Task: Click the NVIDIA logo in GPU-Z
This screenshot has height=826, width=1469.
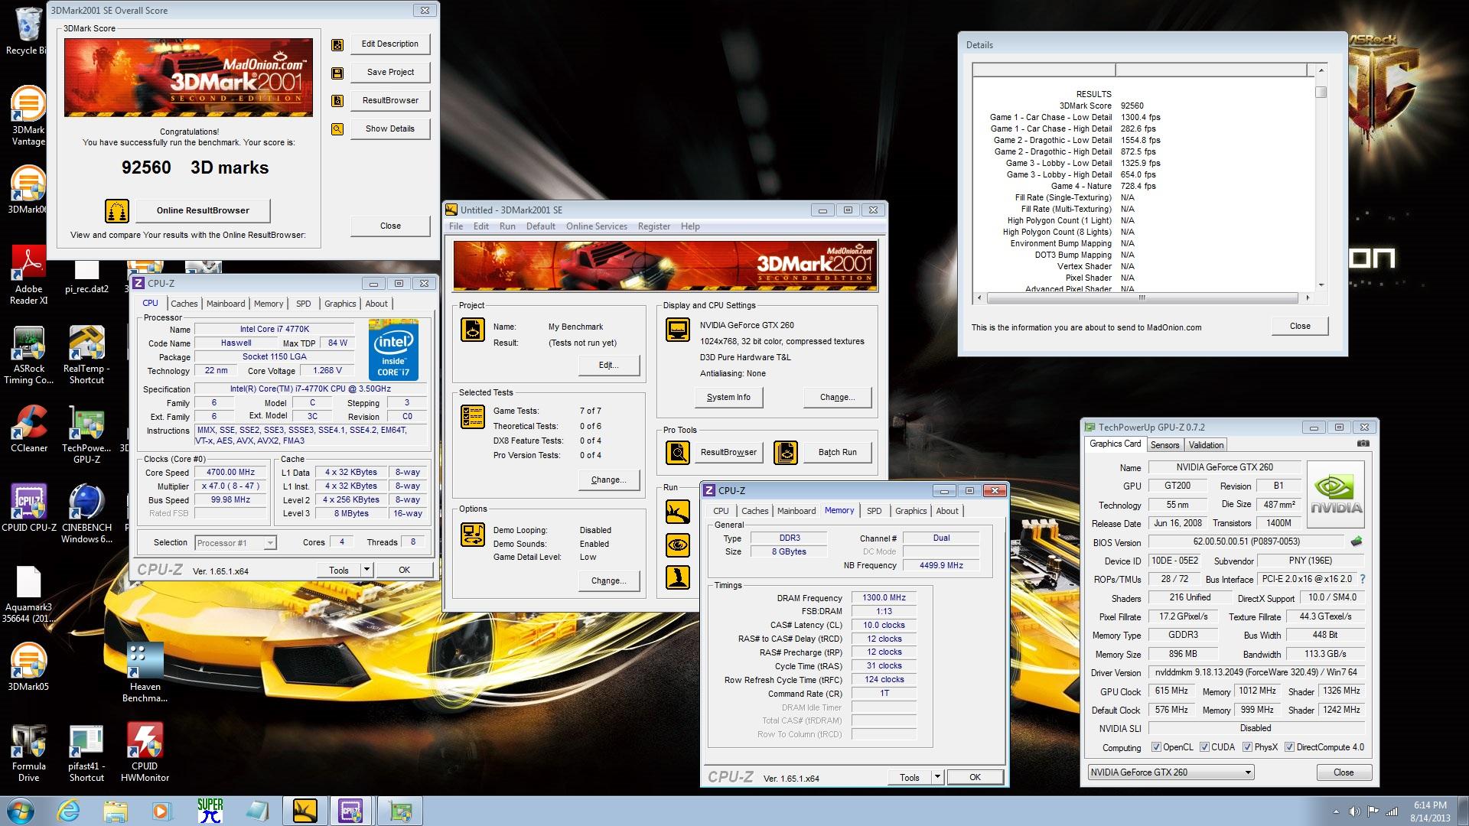Action: 1336,495
